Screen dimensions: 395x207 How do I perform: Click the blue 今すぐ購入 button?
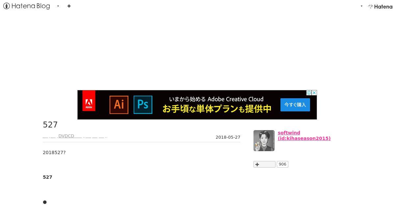(x=295, y=104)
